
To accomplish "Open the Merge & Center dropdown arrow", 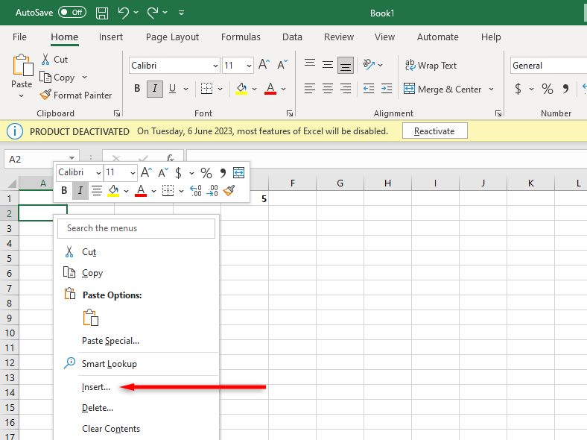I will (491, 89).
